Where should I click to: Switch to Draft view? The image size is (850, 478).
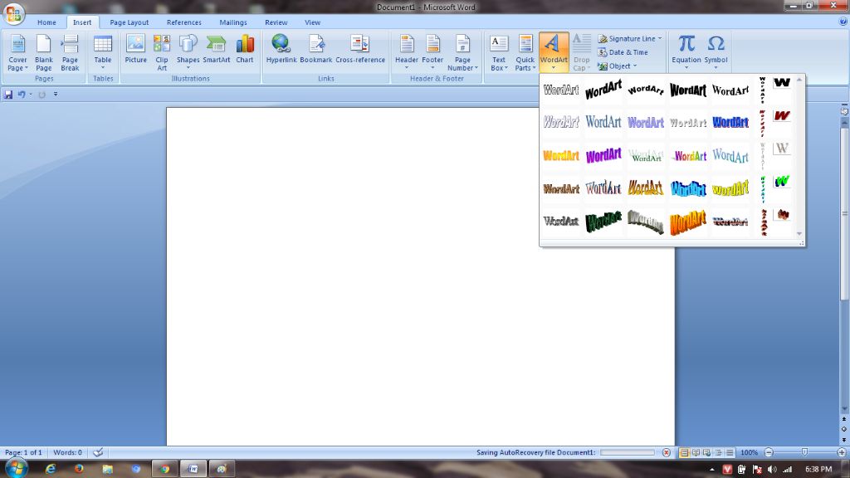(x=730, y=452)
